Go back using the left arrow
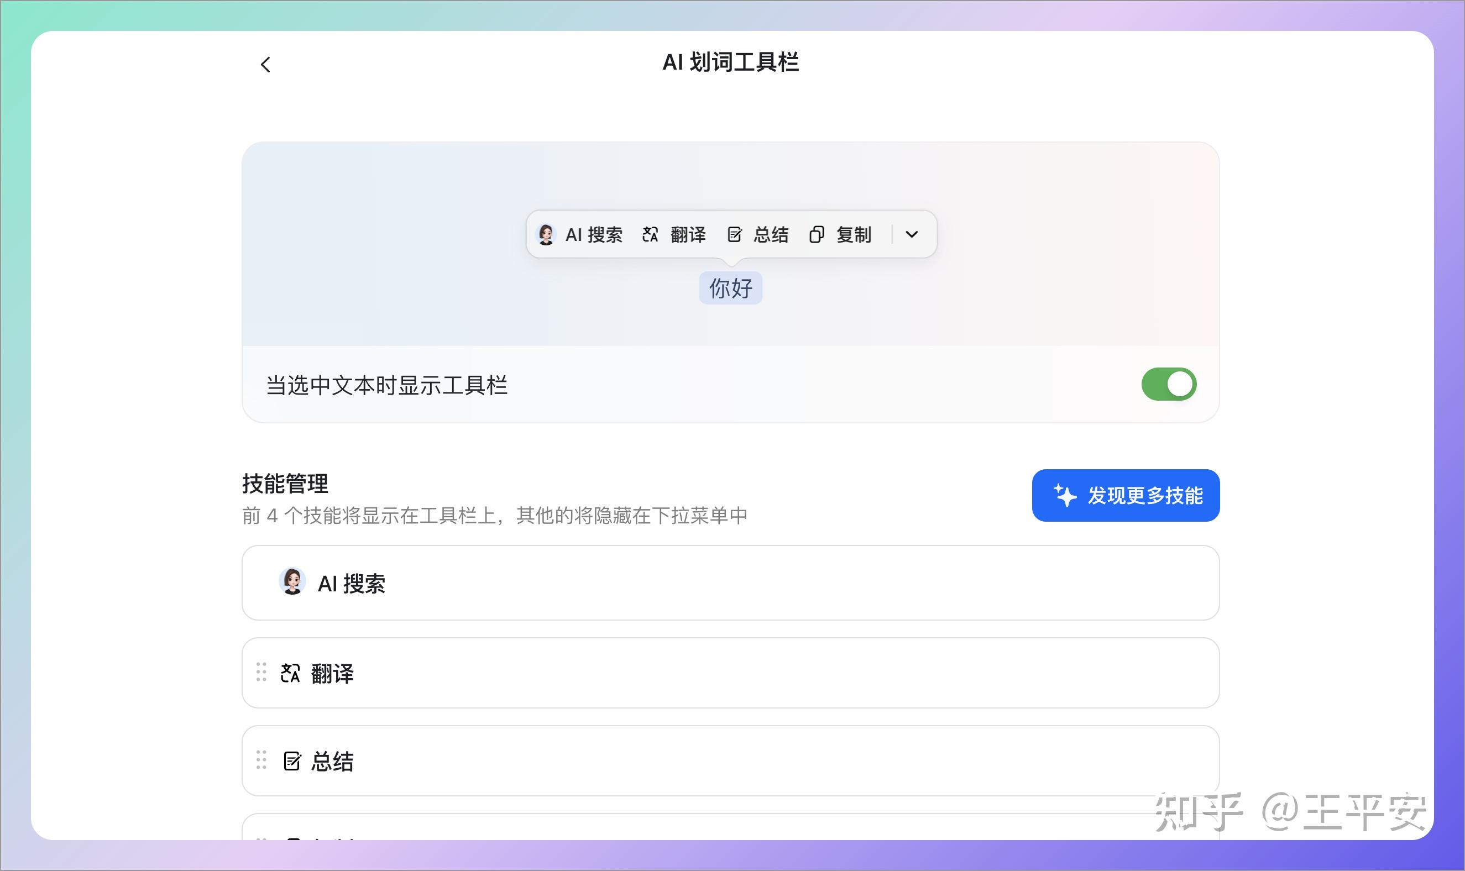 point(265,65)
